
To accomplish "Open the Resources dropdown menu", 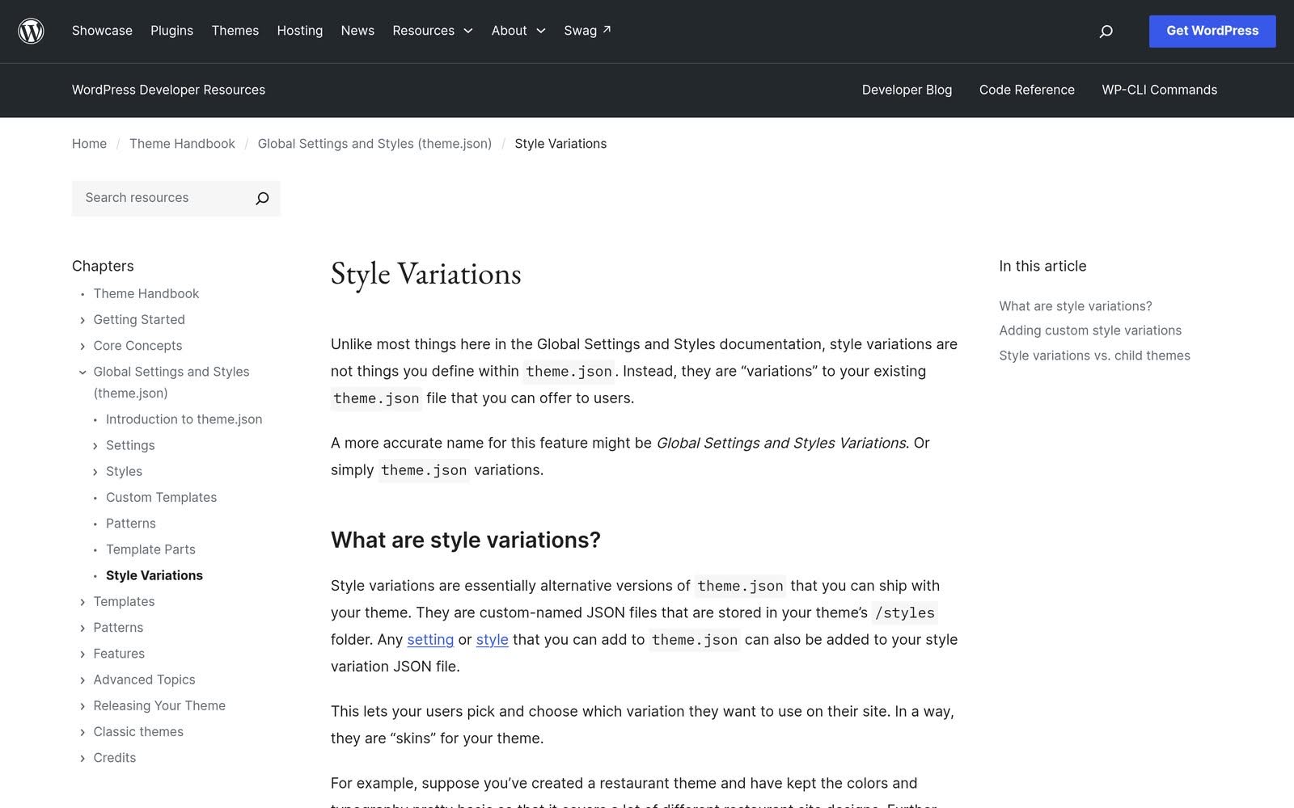I will click(x=433, y=31).
